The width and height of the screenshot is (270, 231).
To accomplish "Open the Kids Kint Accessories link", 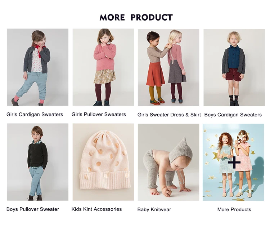I will (x=96, y=209).
